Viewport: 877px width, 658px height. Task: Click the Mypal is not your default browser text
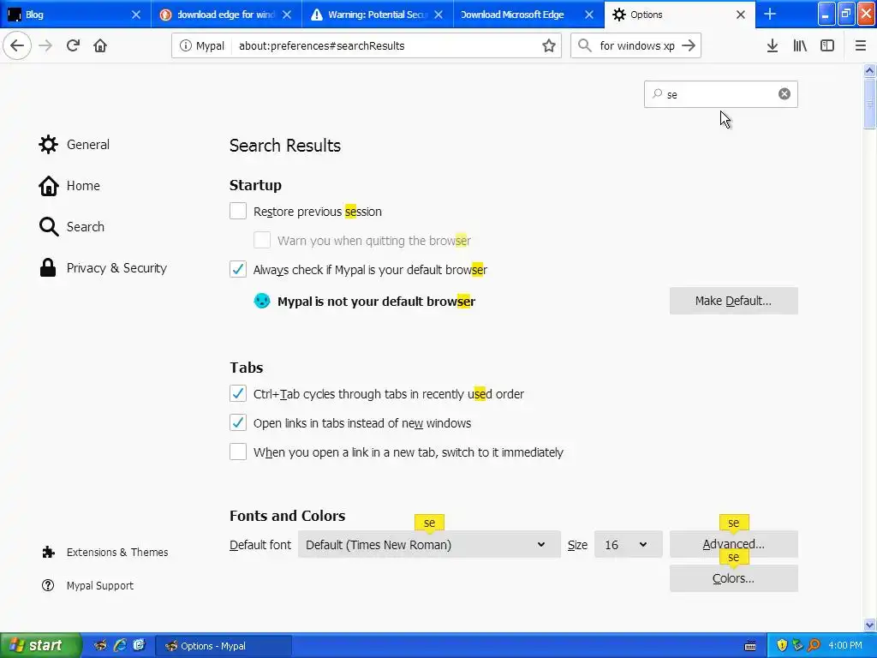pos(376,301)
